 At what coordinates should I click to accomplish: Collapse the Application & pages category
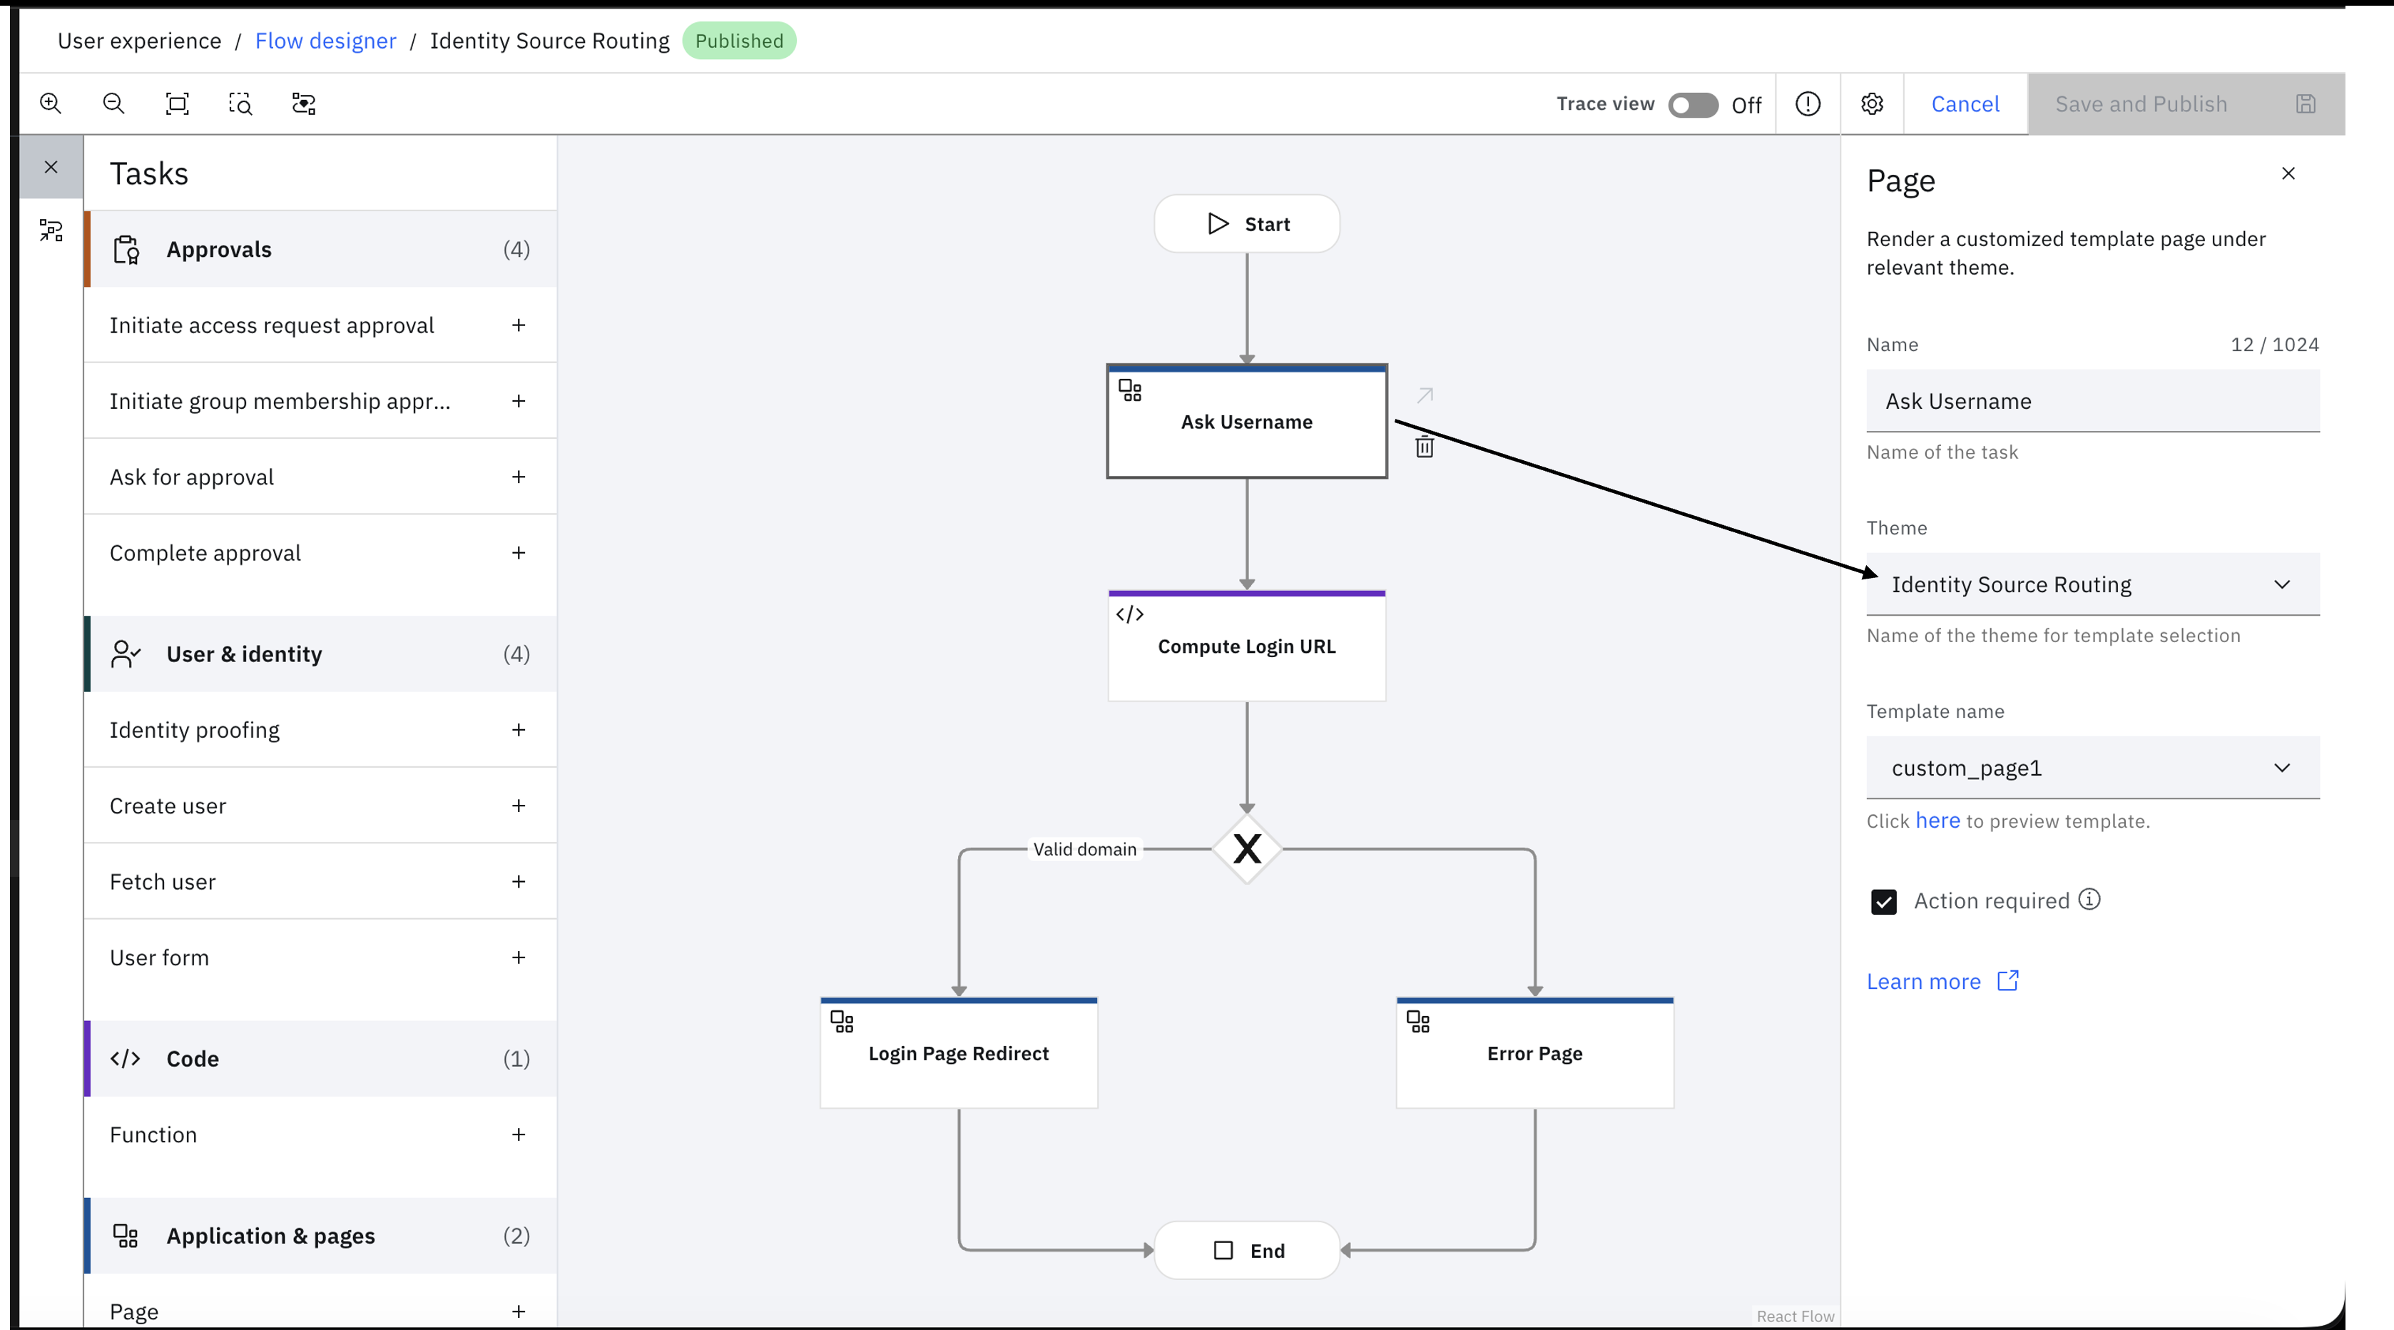point(320,1235)
